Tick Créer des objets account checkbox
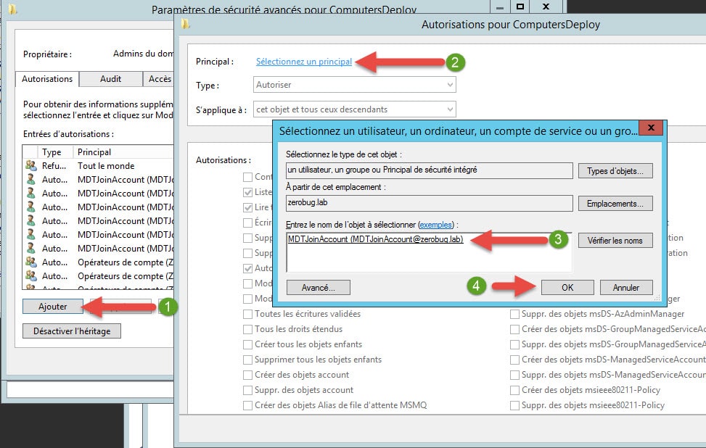The image size is (706, 448). point(248,375)
